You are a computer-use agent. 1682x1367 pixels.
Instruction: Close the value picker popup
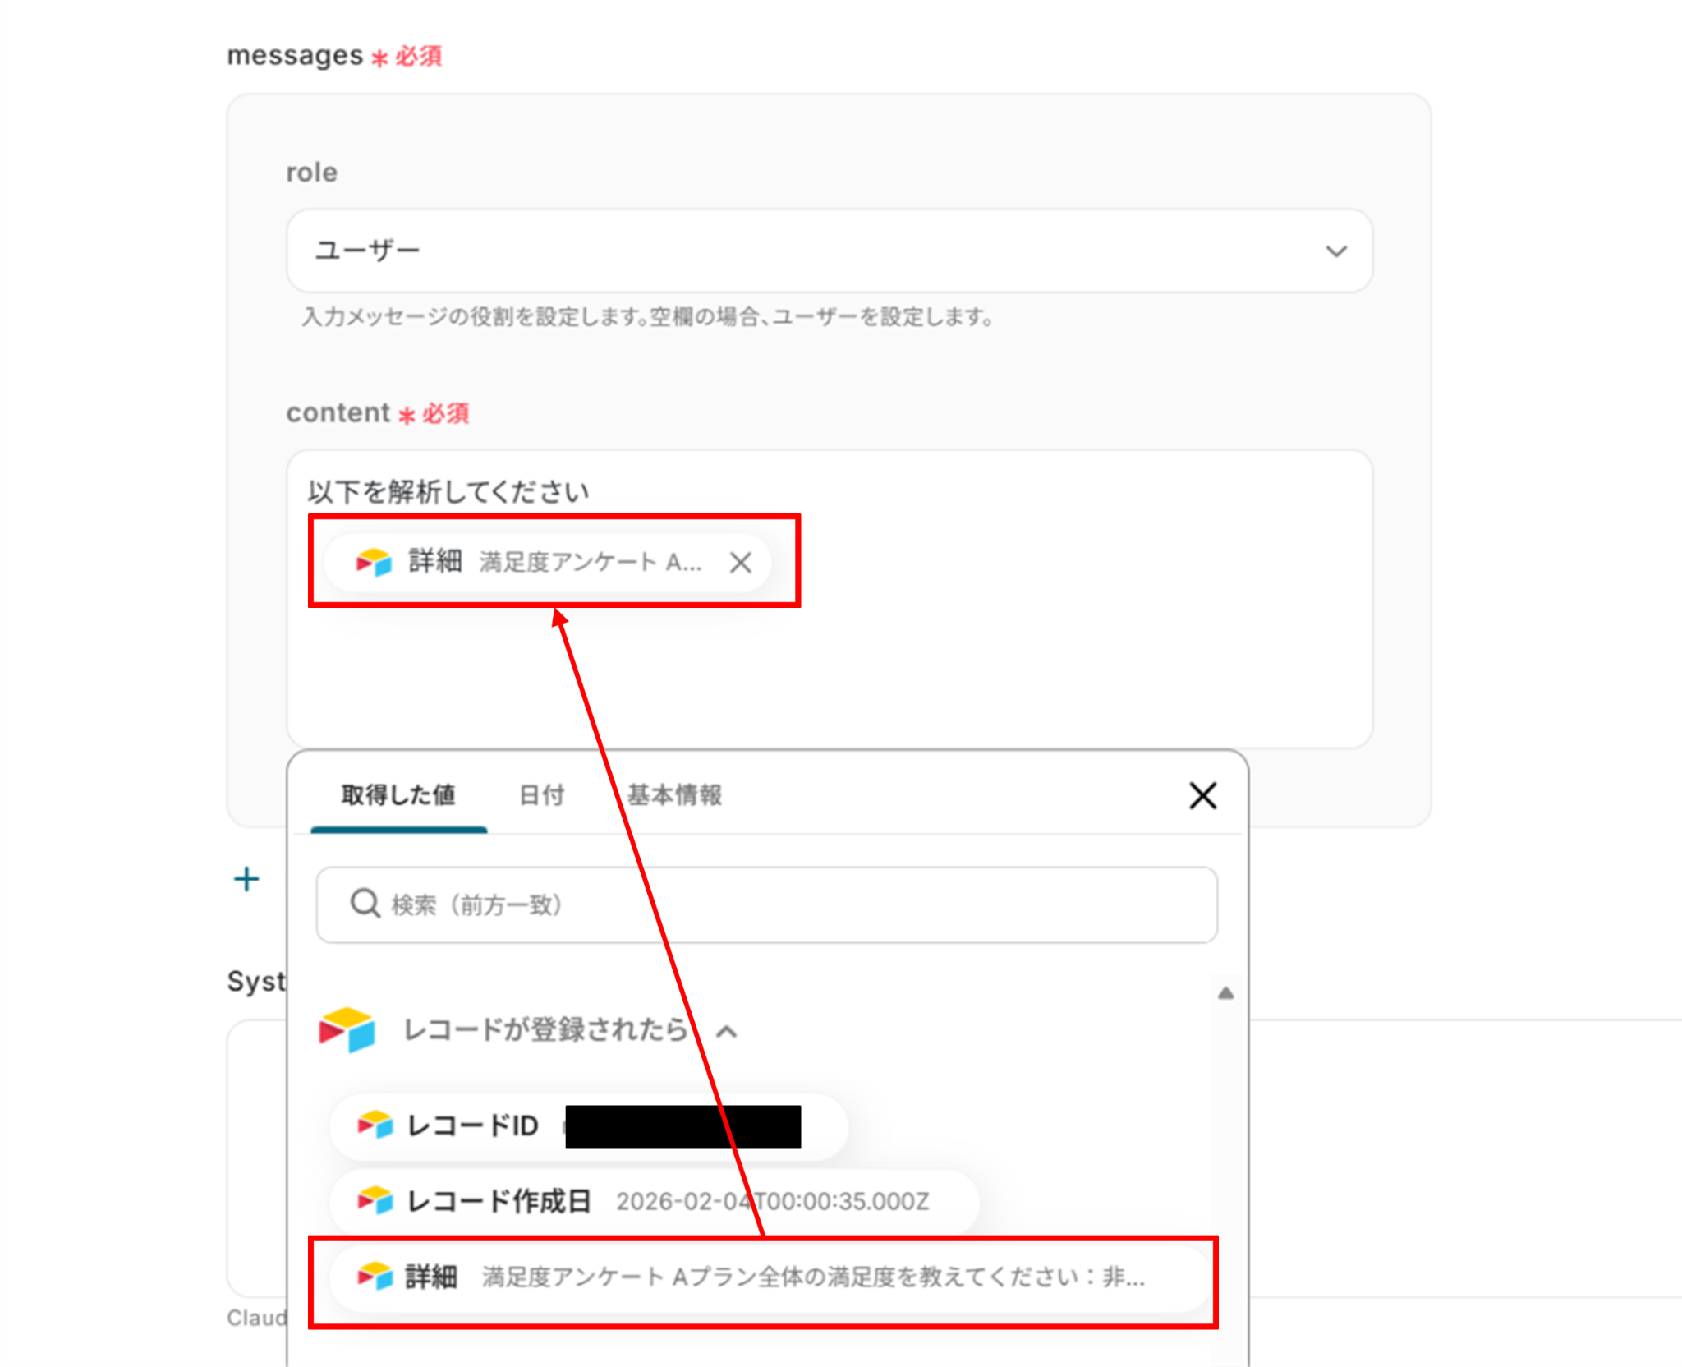pos(1202,795)
